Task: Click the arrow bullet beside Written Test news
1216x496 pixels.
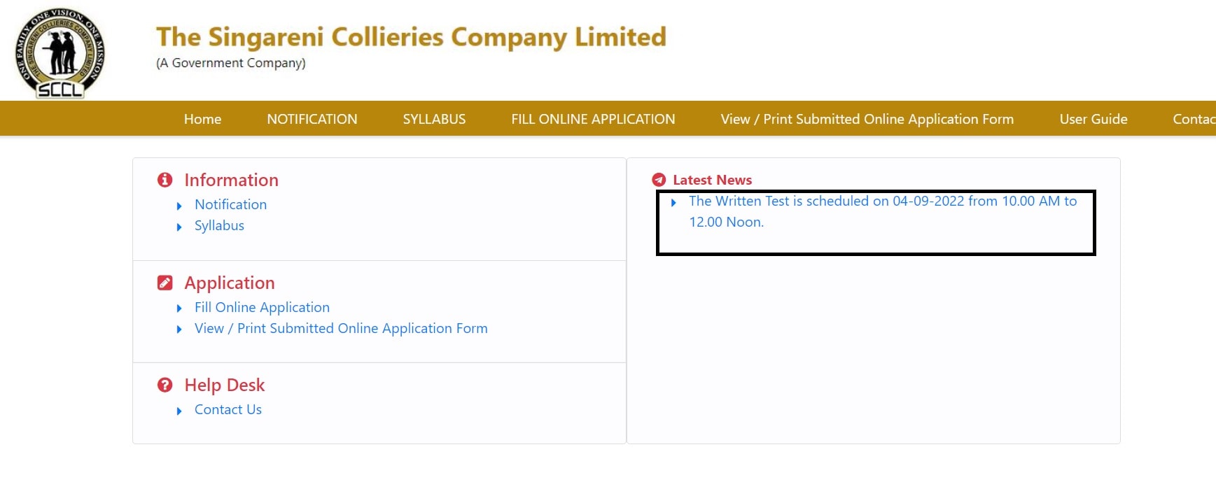Action: click(673, 202)
